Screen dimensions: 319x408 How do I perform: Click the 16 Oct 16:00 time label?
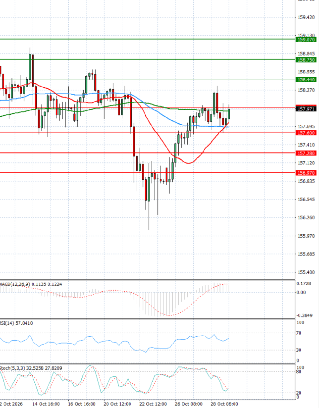[82, 404]
